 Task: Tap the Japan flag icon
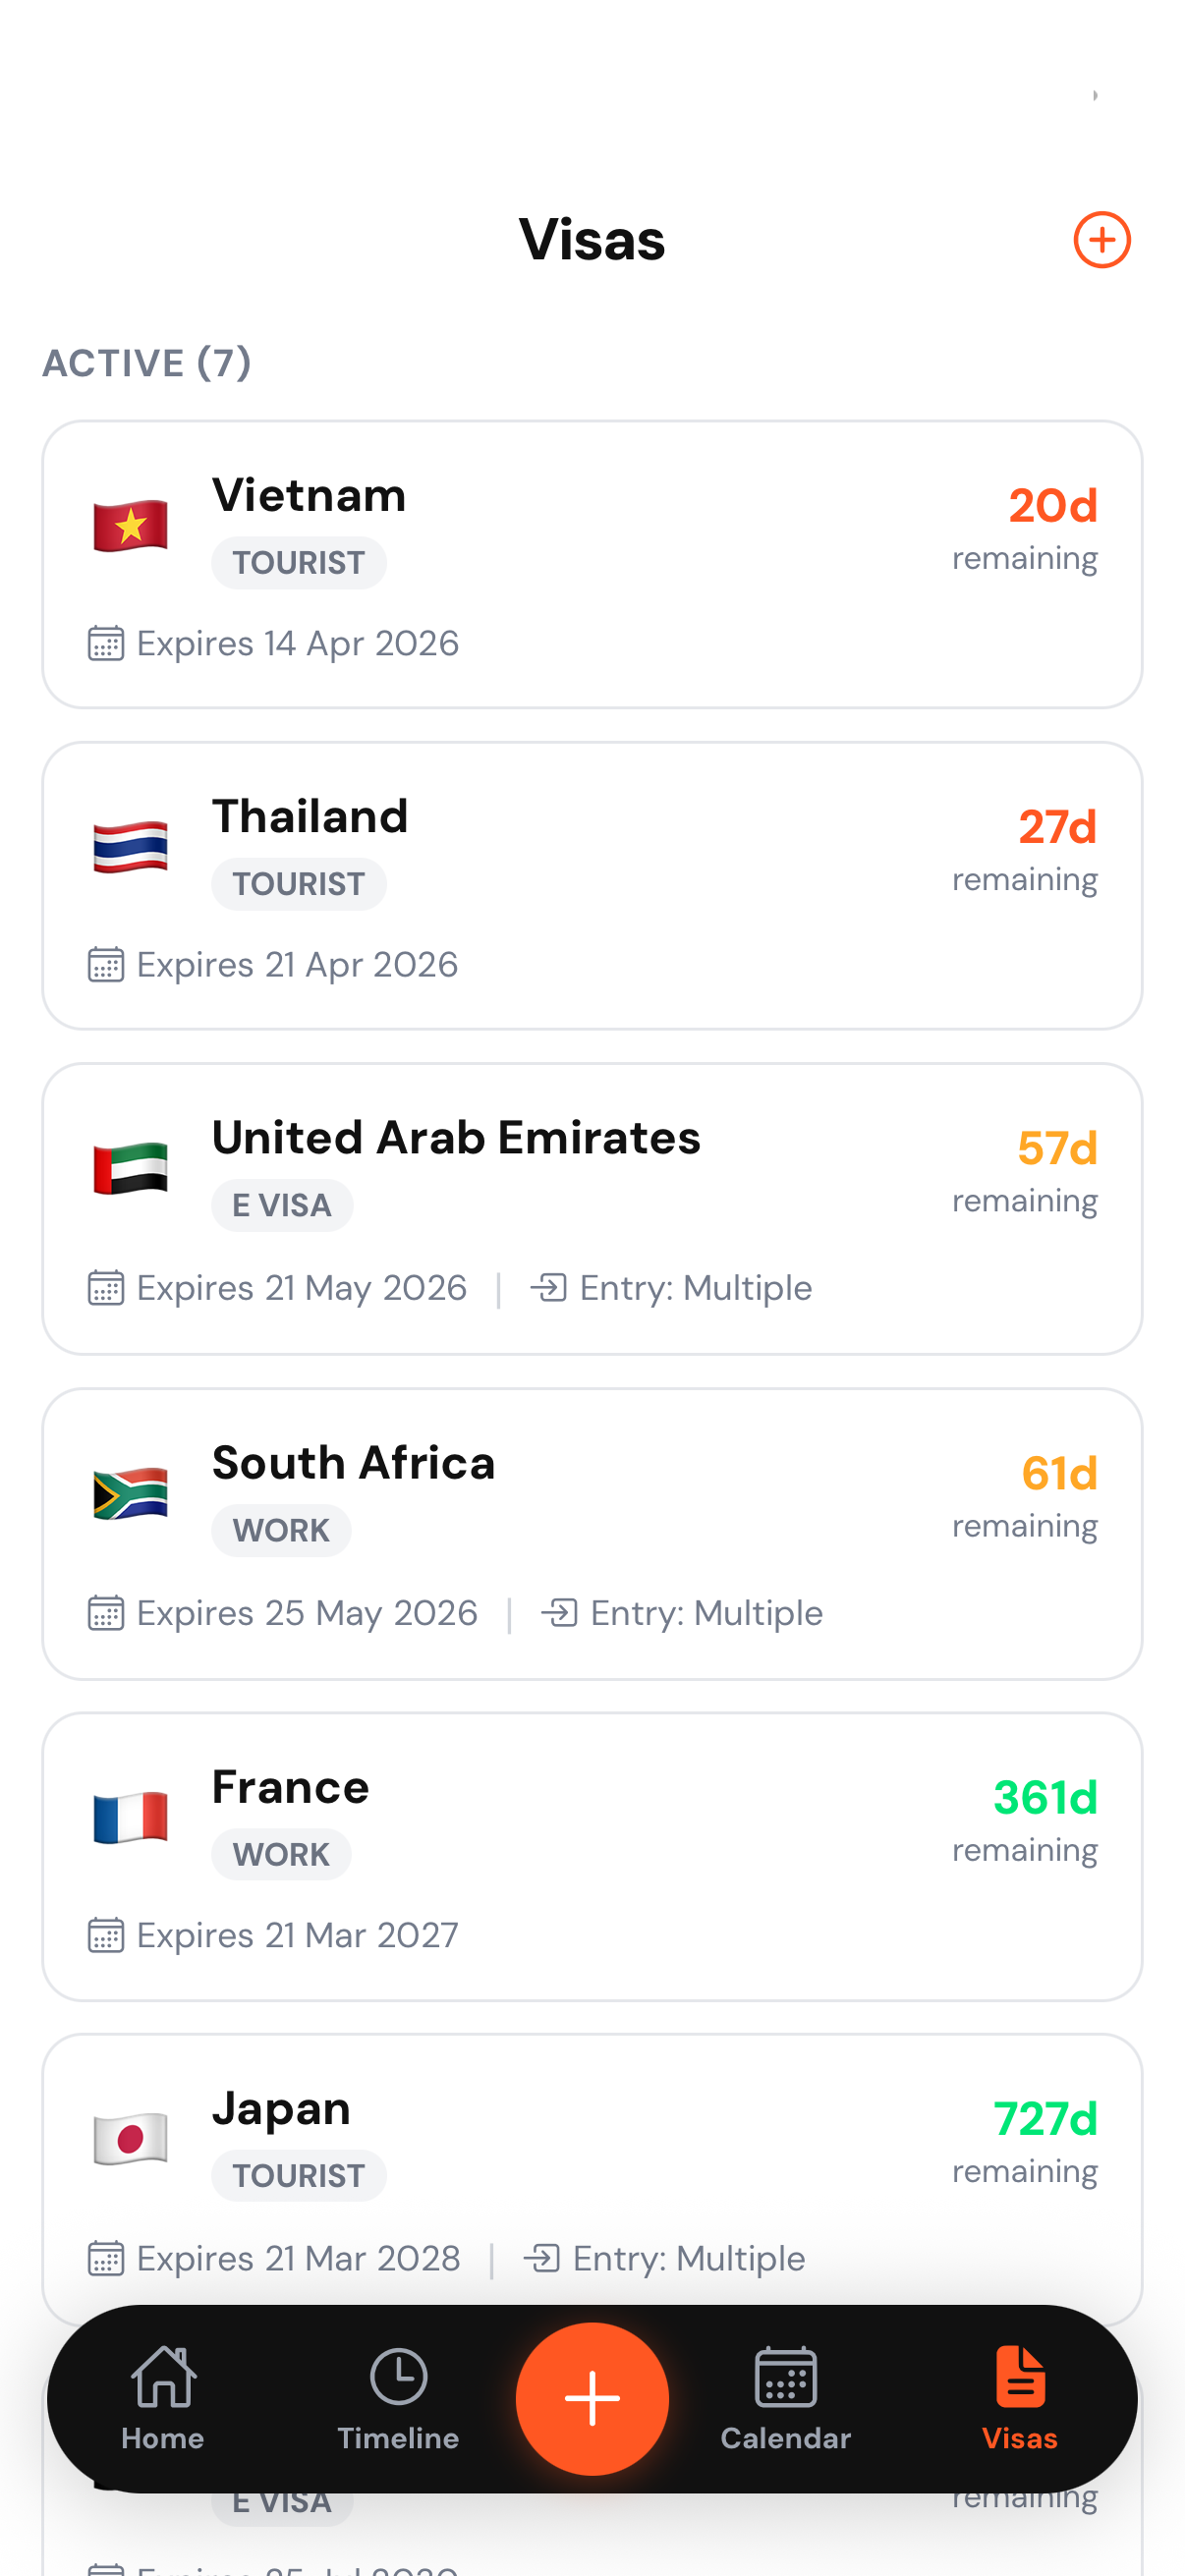point(130,2139)
